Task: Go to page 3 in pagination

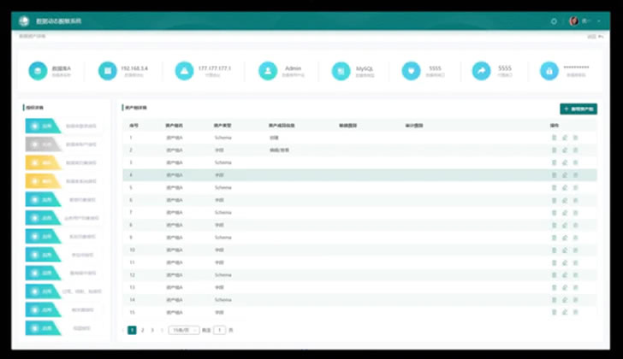Action: 152,329
